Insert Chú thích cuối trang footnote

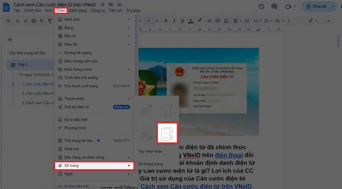(x=94, y=86)
